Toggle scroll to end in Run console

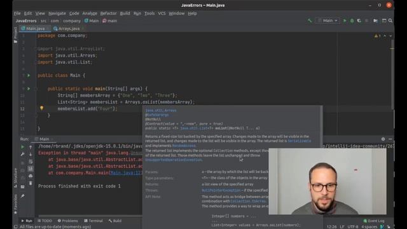(x=31, y=169)
